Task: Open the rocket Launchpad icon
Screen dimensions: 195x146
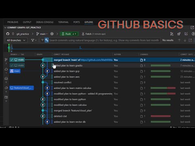Action: click(x=179, y=34)
